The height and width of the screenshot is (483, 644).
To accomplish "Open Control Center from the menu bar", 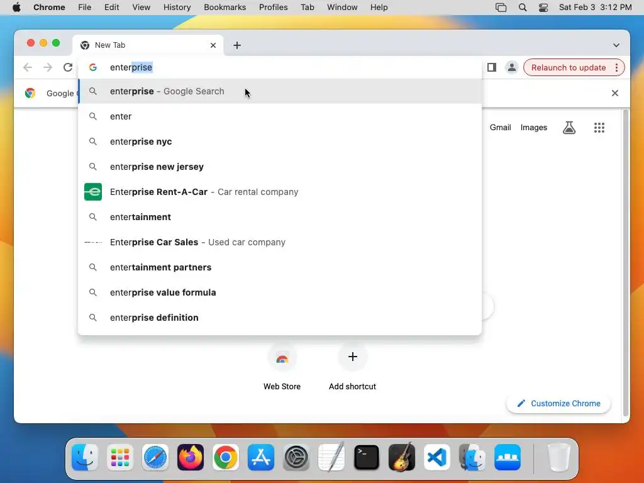I will tap(543, 8).
